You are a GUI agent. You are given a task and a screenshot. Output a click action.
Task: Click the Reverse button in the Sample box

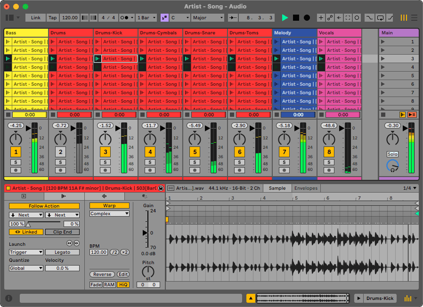(x=102, y=274)
